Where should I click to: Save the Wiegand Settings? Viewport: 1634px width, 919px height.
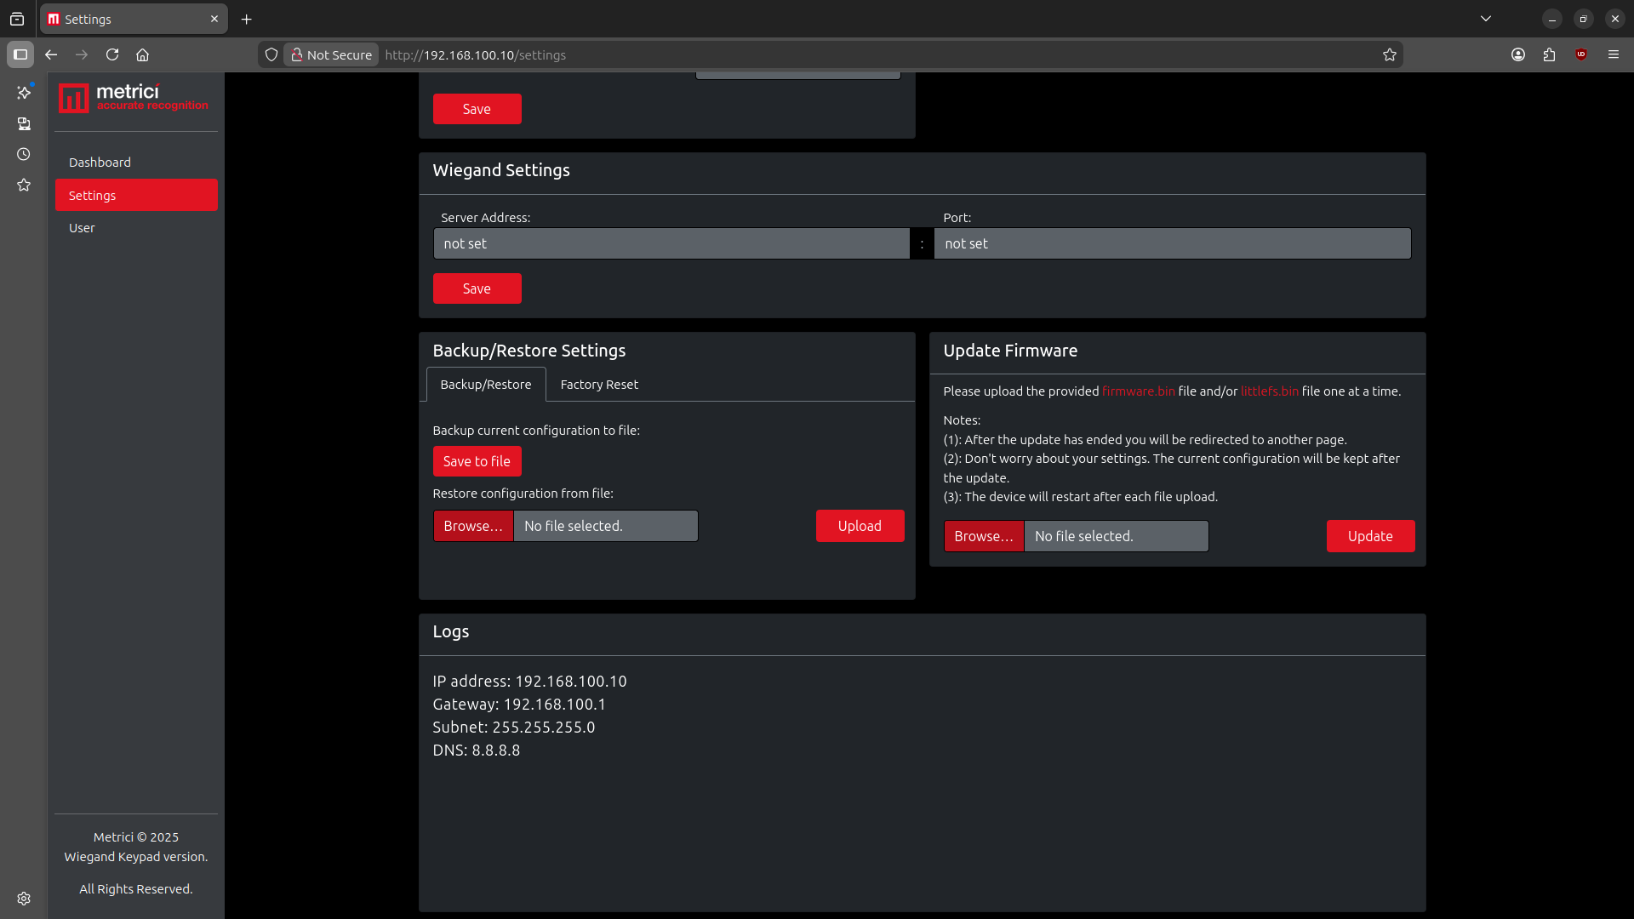(477, 288)
